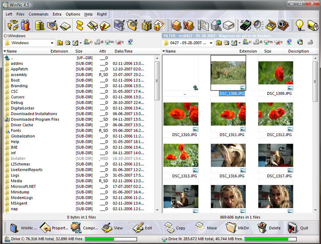Open the Extra menu

57,14
